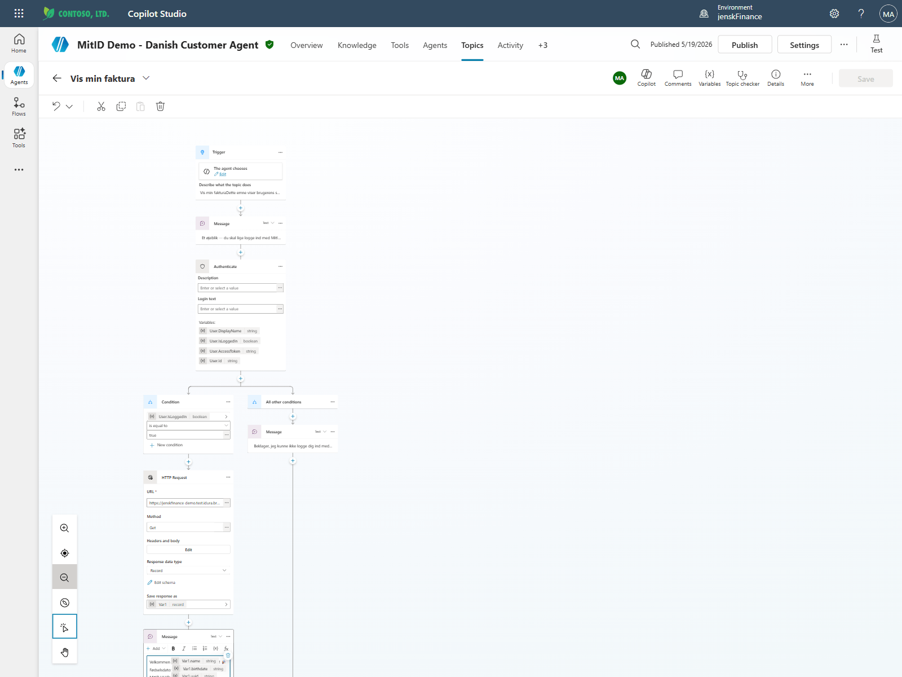Open the top-bar Agents tab

click(x=435, y=45)
